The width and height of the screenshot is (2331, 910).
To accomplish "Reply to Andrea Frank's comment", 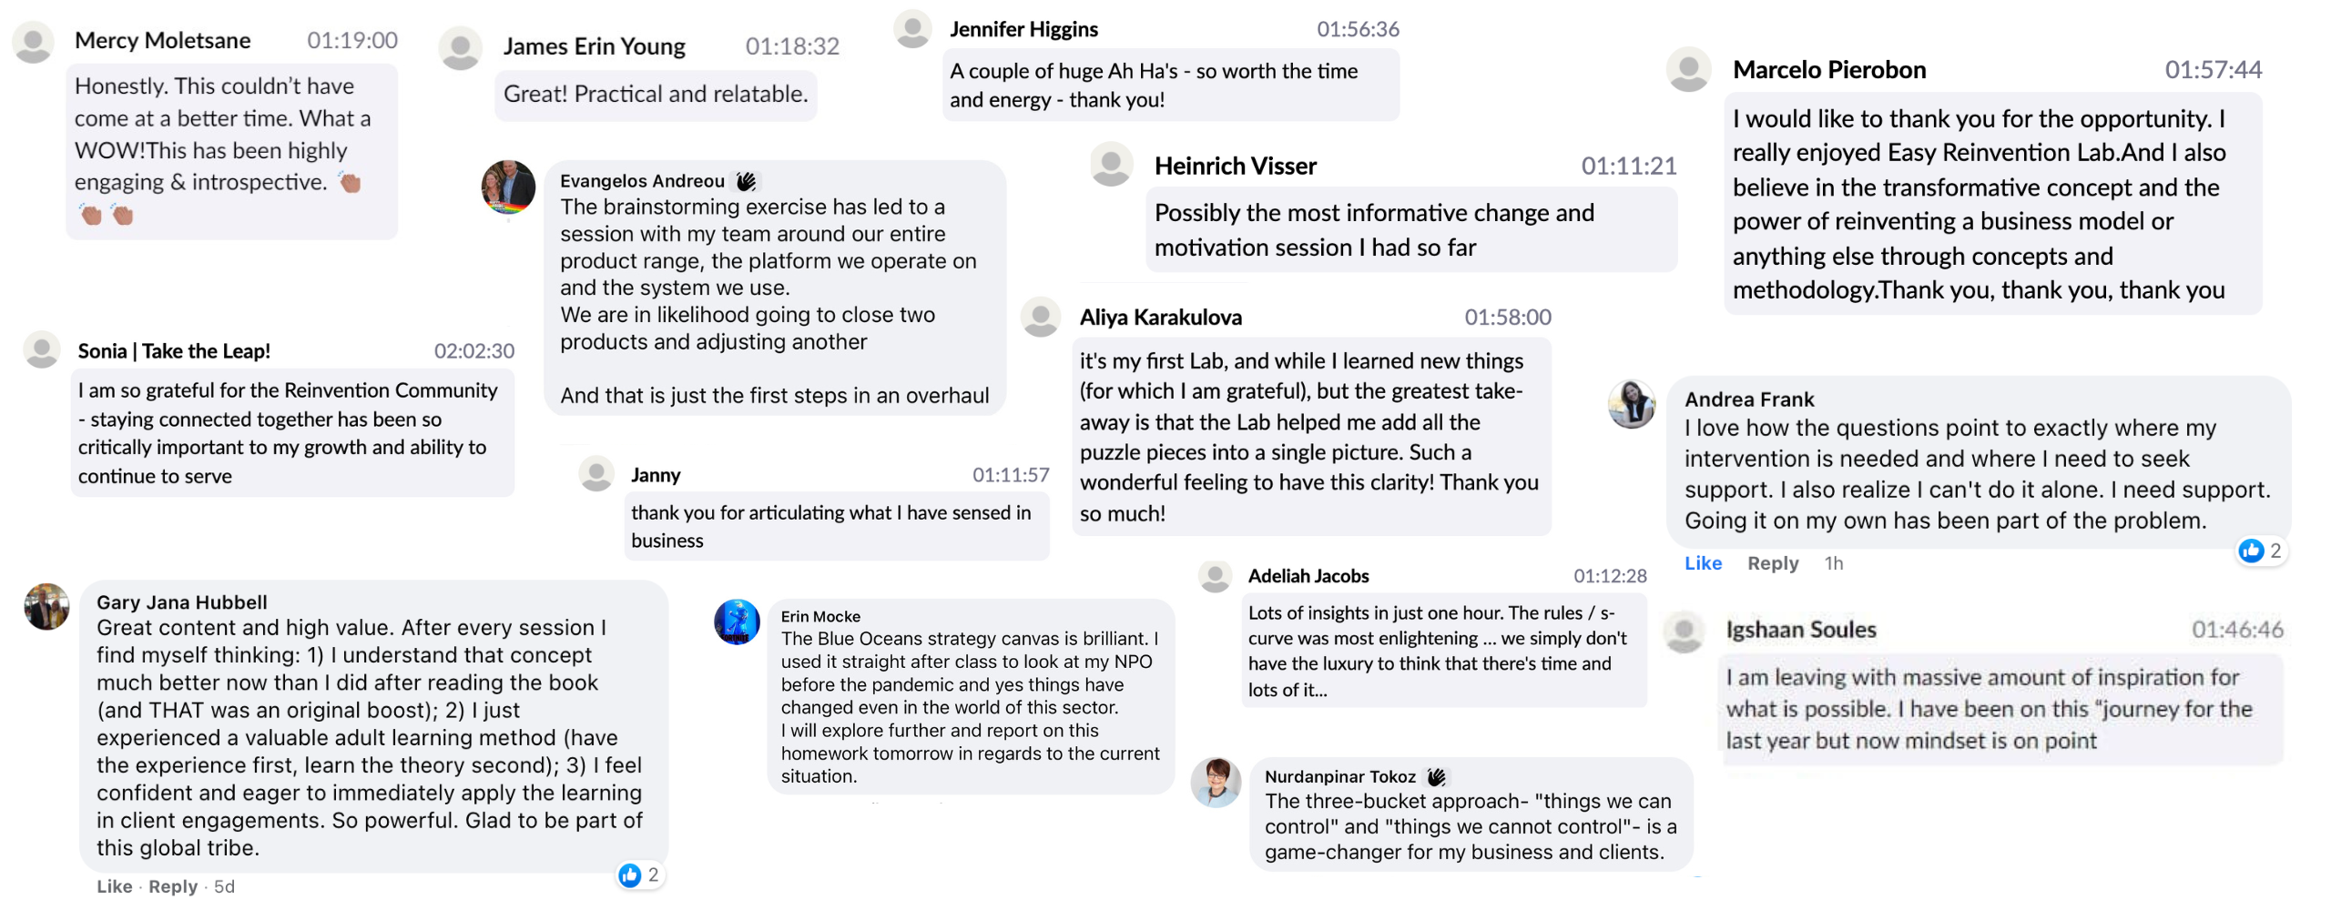I will pos(1772,563).
